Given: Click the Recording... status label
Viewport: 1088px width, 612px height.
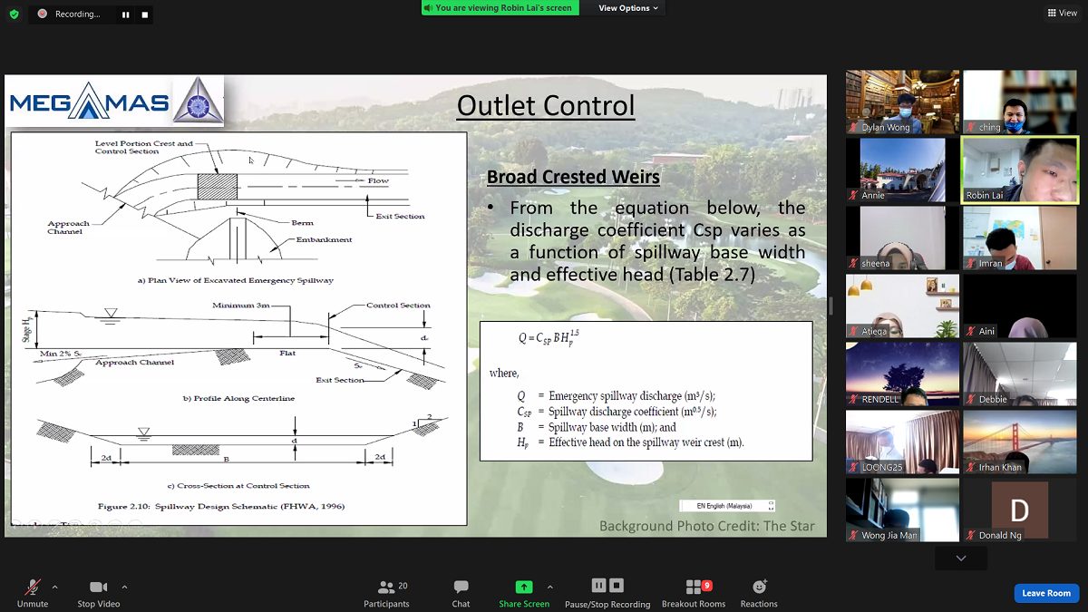Looking at the screenshot, I should [77, 15].
